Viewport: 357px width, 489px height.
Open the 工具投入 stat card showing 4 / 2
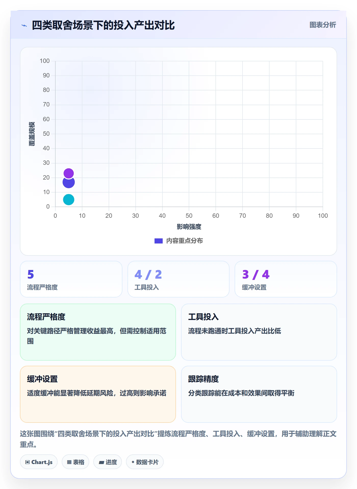(178, 279)
